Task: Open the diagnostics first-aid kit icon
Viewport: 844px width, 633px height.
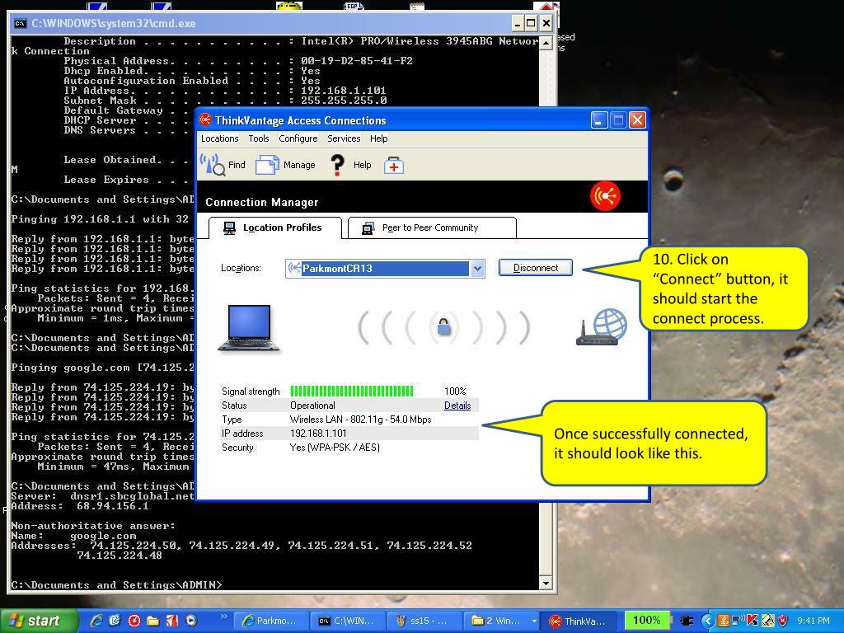Action: [394, 165]
